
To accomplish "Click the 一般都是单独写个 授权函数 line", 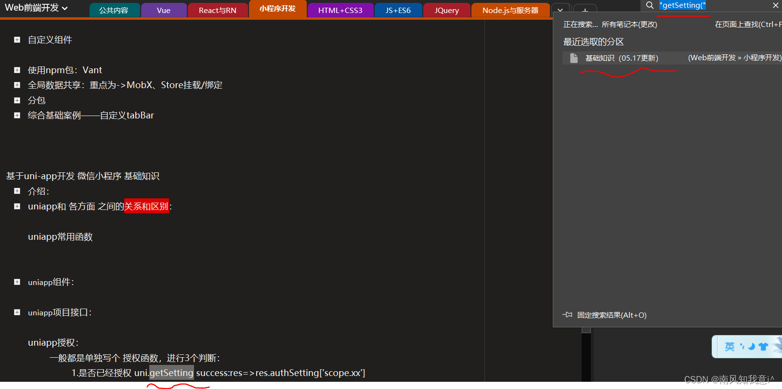I will pyautogui.click(x=135, y=358).
